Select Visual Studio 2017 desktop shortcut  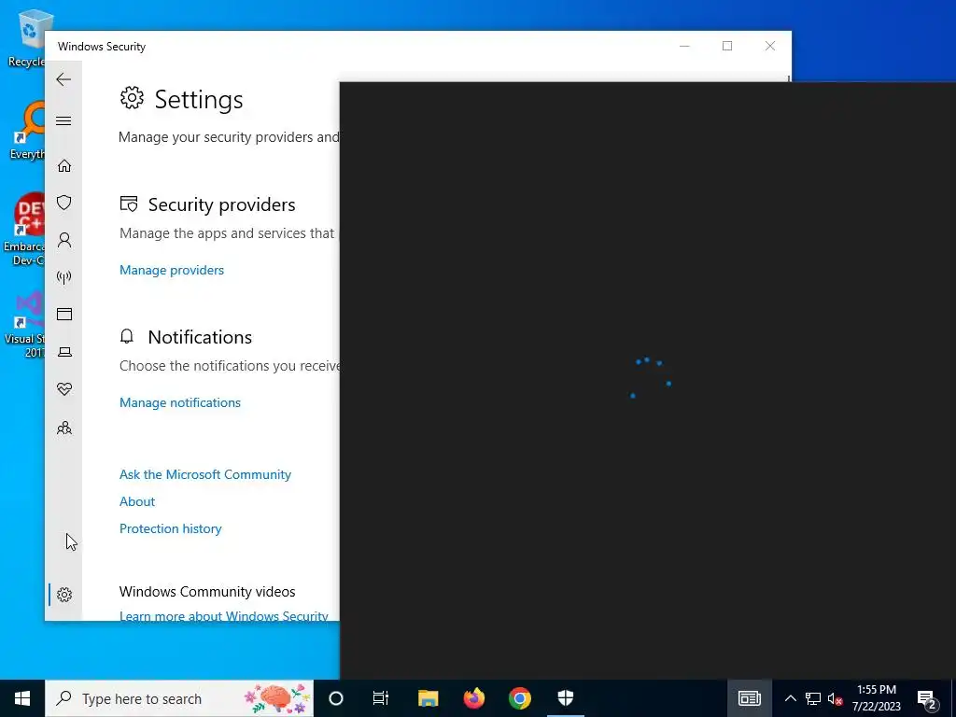coord(24,324)
